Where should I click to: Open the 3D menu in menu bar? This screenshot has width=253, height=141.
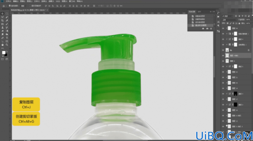pyautogui.click(x=58, y=1)
